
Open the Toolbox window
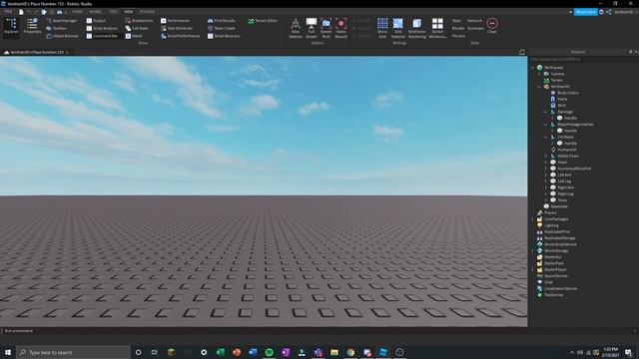coord(57,28)
